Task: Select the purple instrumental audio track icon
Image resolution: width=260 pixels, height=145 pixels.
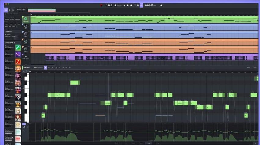Action: (x=26, y=56)
